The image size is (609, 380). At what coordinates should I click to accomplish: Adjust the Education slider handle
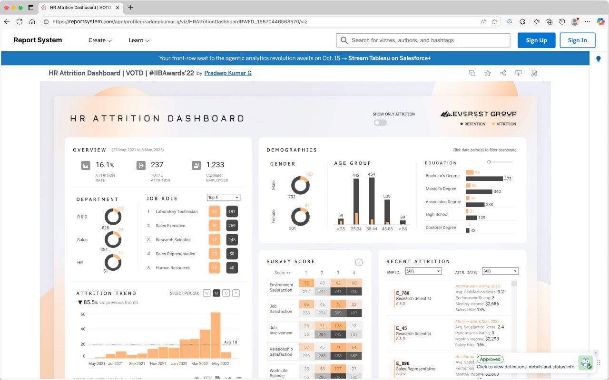coord(489,162)
